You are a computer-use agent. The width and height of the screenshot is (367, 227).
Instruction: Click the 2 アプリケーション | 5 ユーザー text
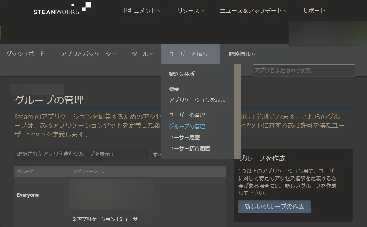tap(108, 219)
